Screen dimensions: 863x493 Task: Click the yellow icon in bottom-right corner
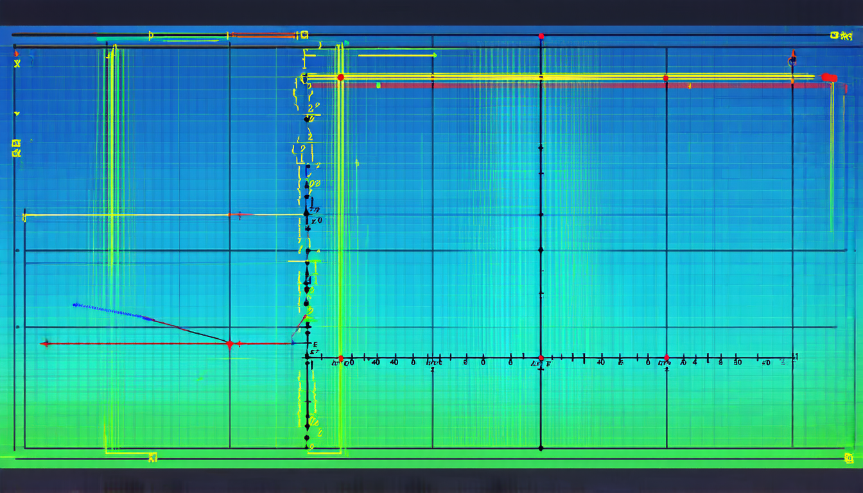[849, 458]
